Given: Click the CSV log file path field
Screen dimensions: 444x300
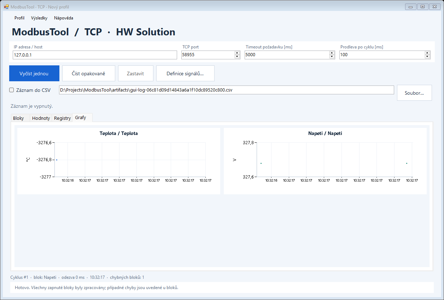Looking at the screenshot, I should point(226,90).
